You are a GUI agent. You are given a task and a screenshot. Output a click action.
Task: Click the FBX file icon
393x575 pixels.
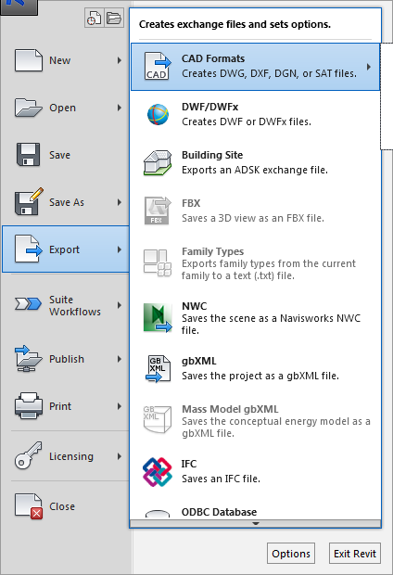point(158,211)
